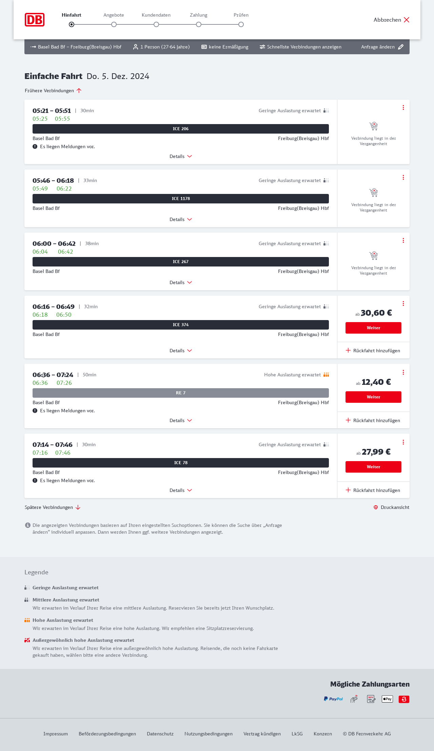Click Weiter for the 12,40 € offer
This screenshot has width=434, height=751.
[373, 397]
